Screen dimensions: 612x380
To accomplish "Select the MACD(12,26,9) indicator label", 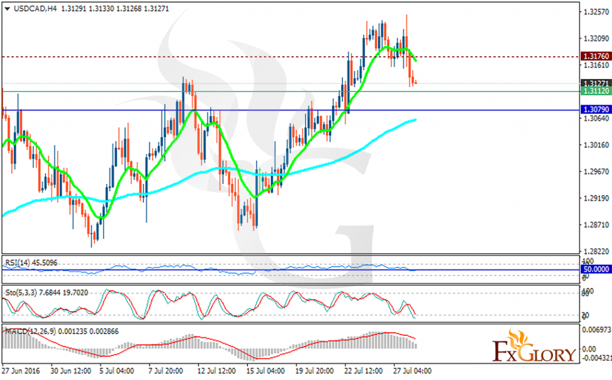I will pos(62,332).
